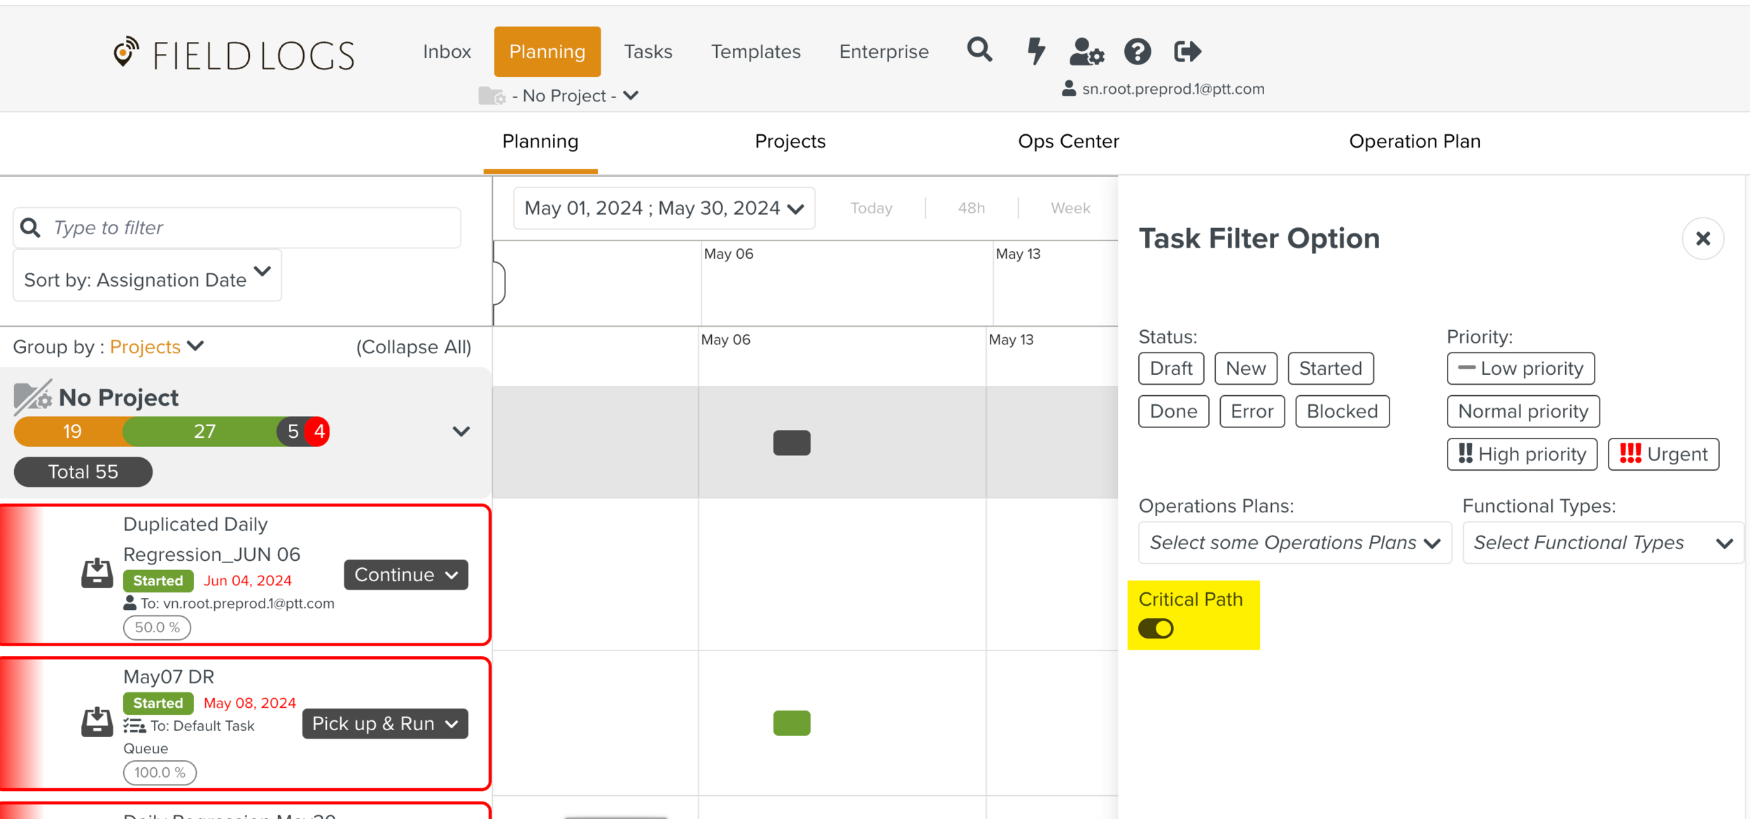The image size is (1750, 819).
Task: Open the date range dropdown
Action: coord(664,208)
